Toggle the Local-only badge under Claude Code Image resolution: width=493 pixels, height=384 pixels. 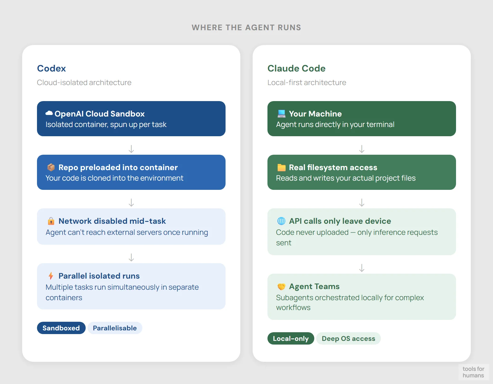(291, 338)
